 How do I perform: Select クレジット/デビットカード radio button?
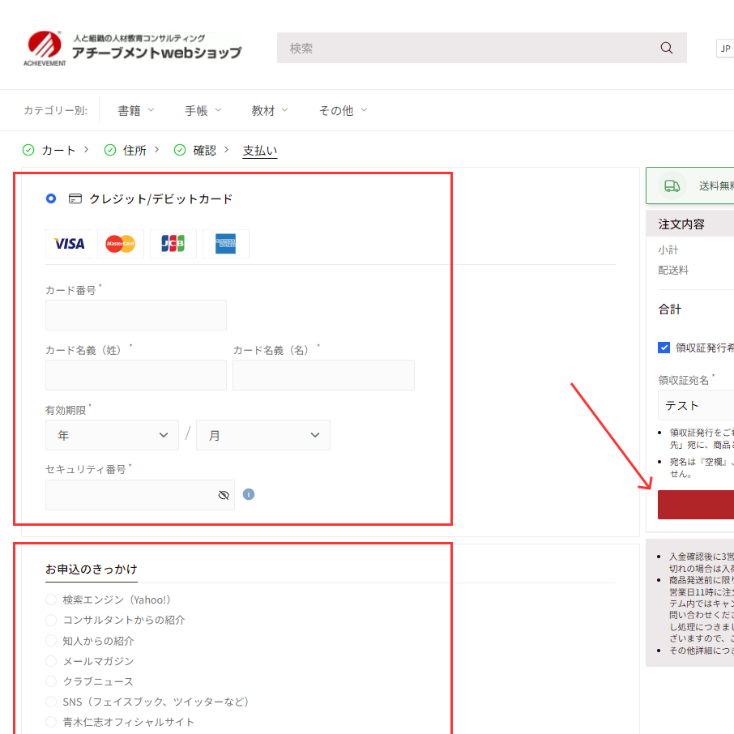pos(51,198)
